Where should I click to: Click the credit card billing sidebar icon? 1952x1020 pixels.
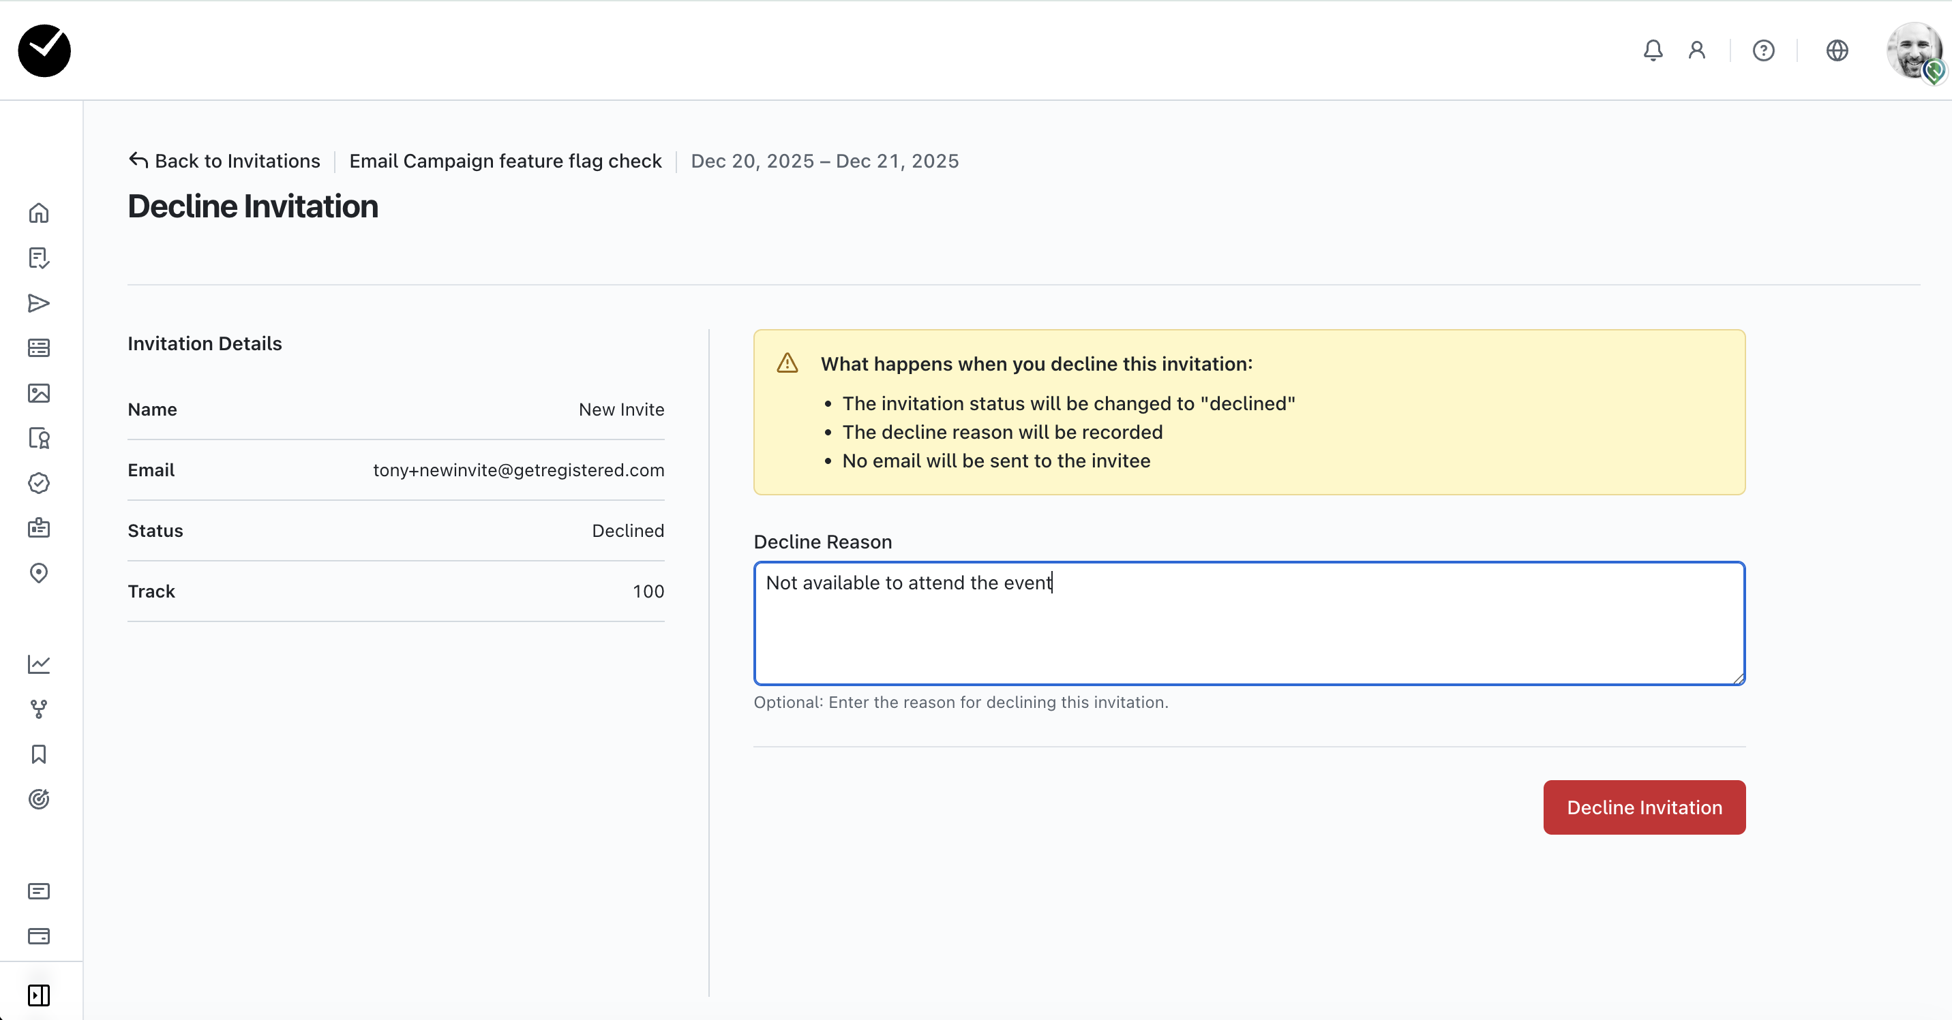pyautogui.click(x=39, y=936)
